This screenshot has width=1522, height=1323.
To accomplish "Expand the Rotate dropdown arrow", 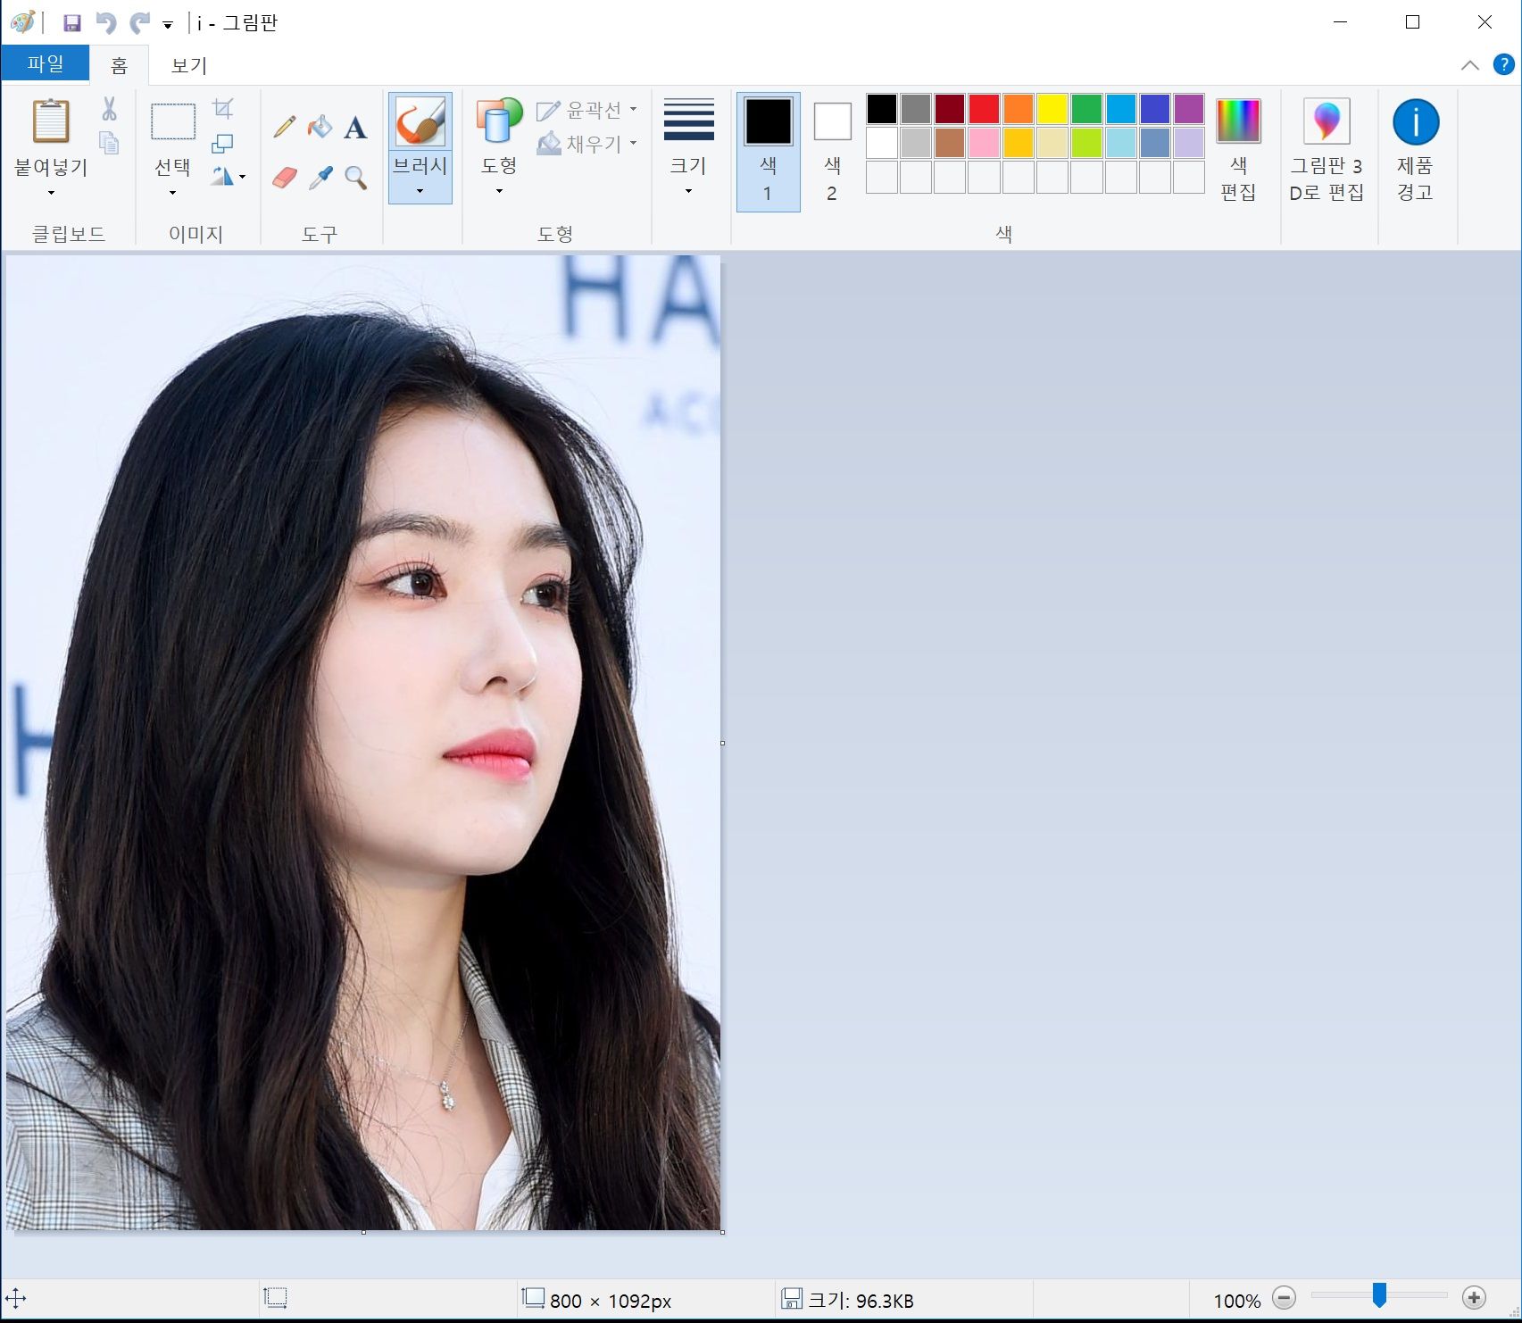I will [242, 177].
